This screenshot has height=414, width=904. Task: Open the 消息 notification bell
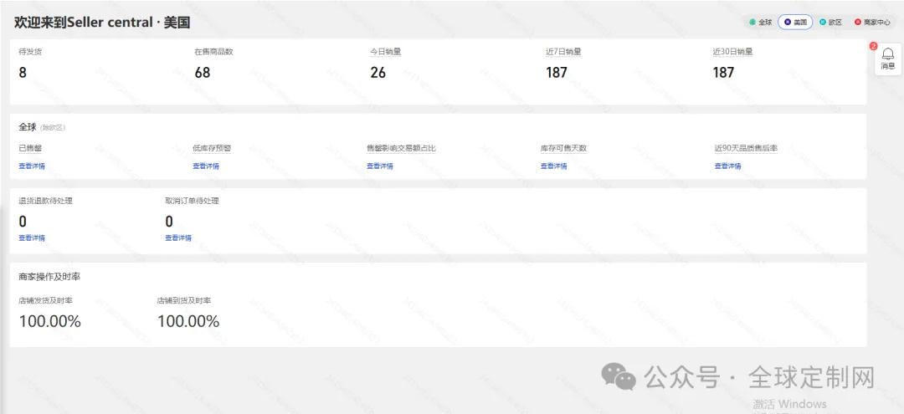click(x=888, y=59)
